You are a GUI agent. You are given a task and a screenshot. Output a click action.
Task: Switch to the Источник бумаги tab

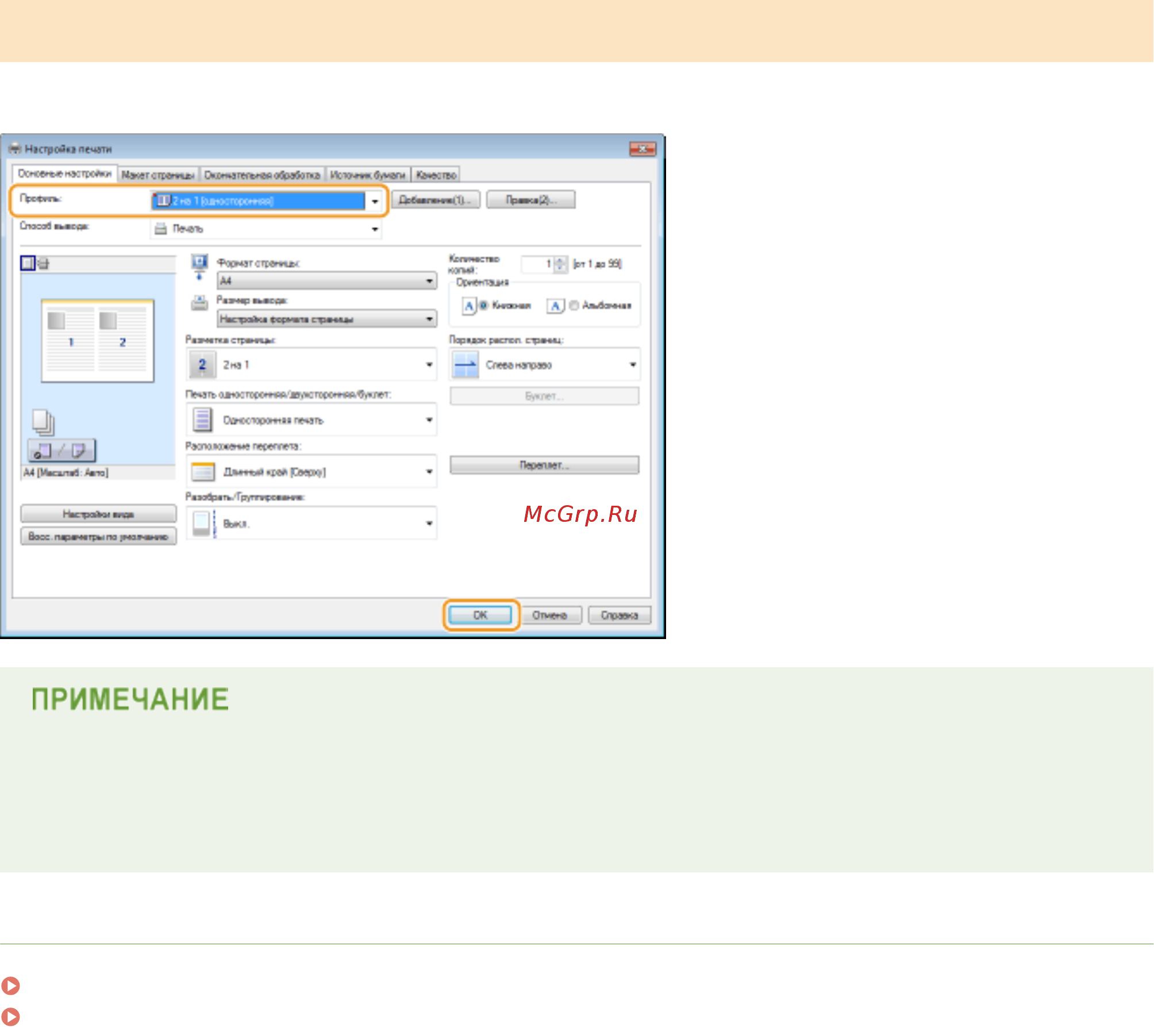(x=368, y=175)
